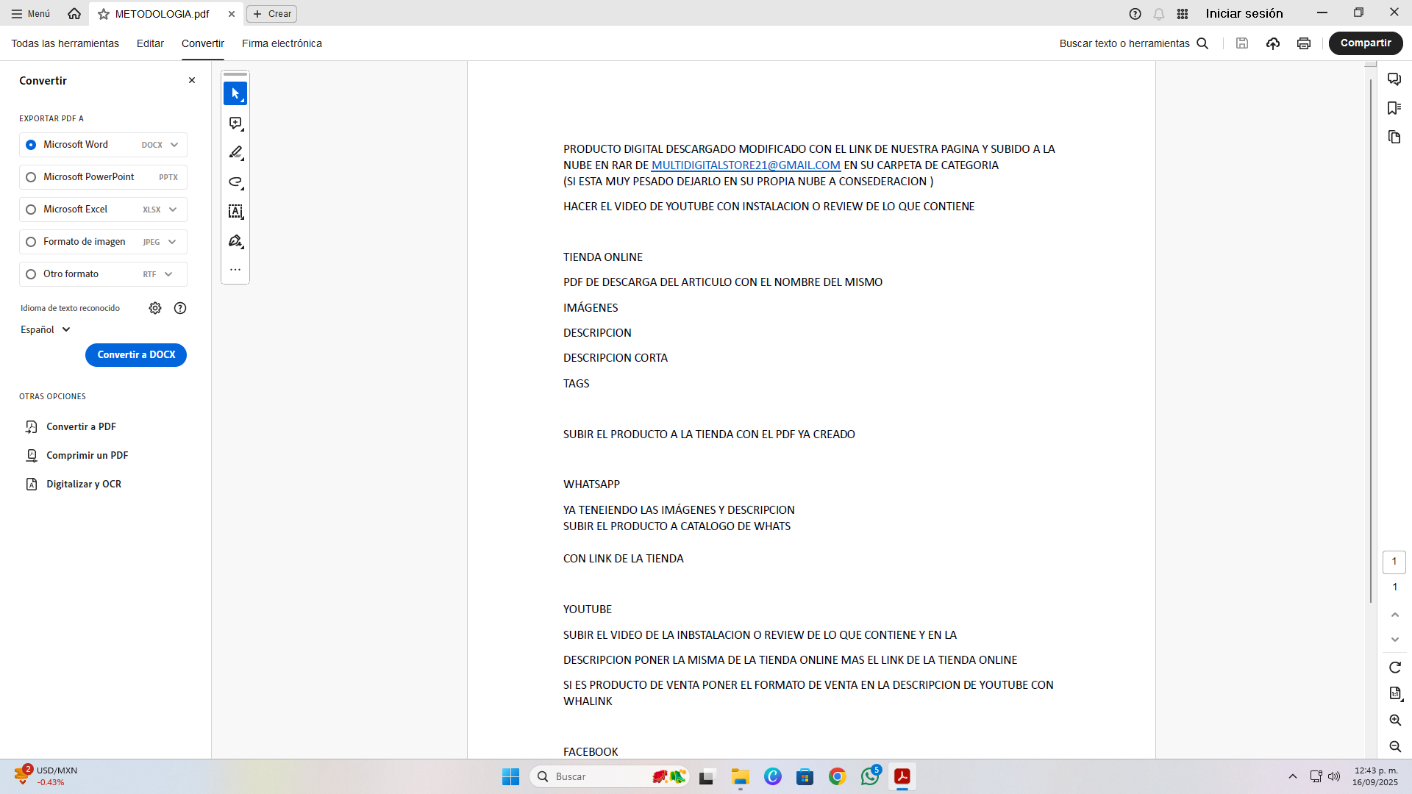Select Microsoft Excel radio button

31,210
